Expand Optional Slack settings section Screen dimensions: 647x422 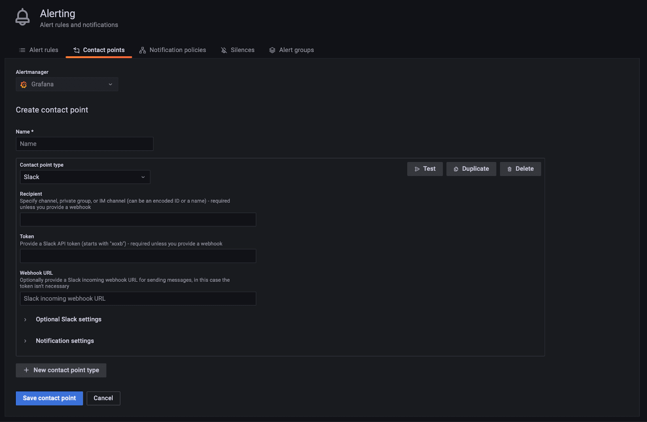[x=68, y=319]
